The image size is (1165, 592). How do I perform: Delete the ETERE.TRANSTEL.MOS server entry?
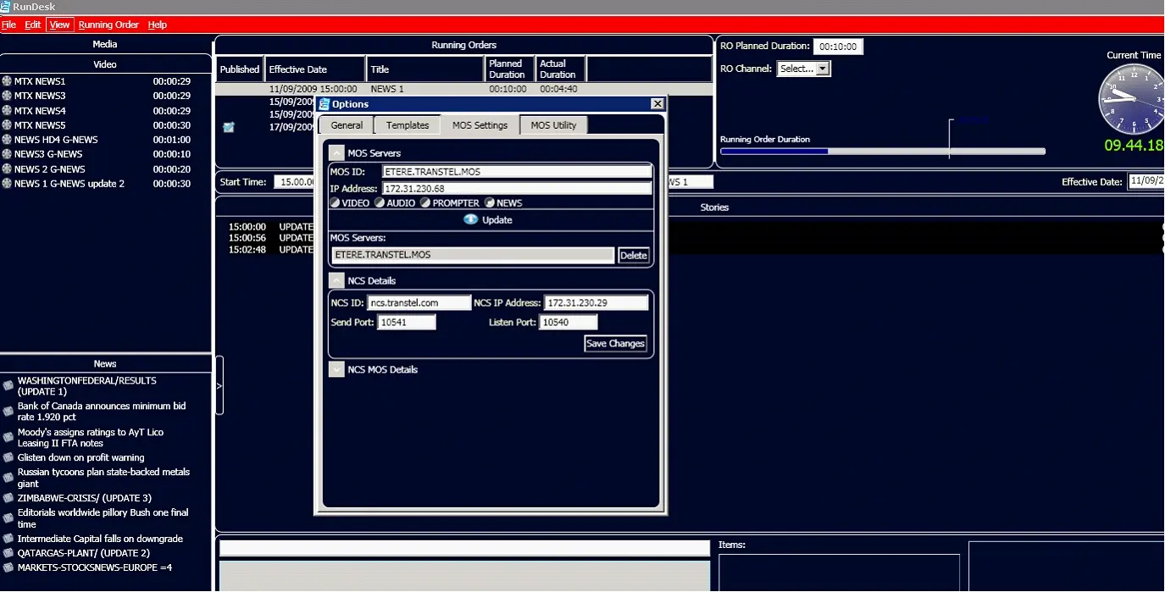633,255
